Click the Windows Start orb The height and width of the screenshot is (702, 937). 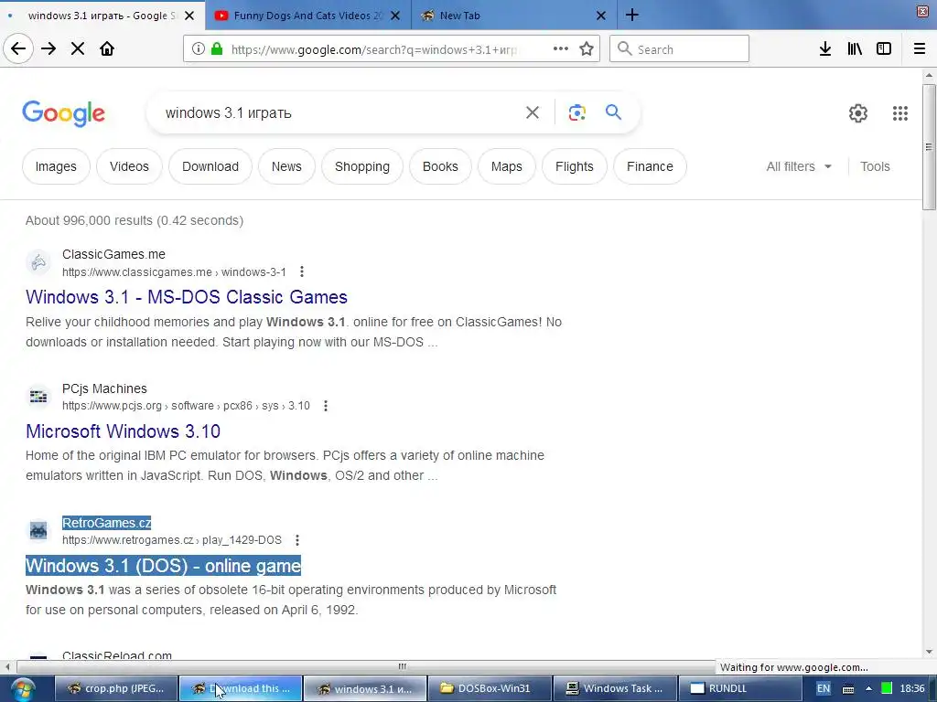click(22, 689)
